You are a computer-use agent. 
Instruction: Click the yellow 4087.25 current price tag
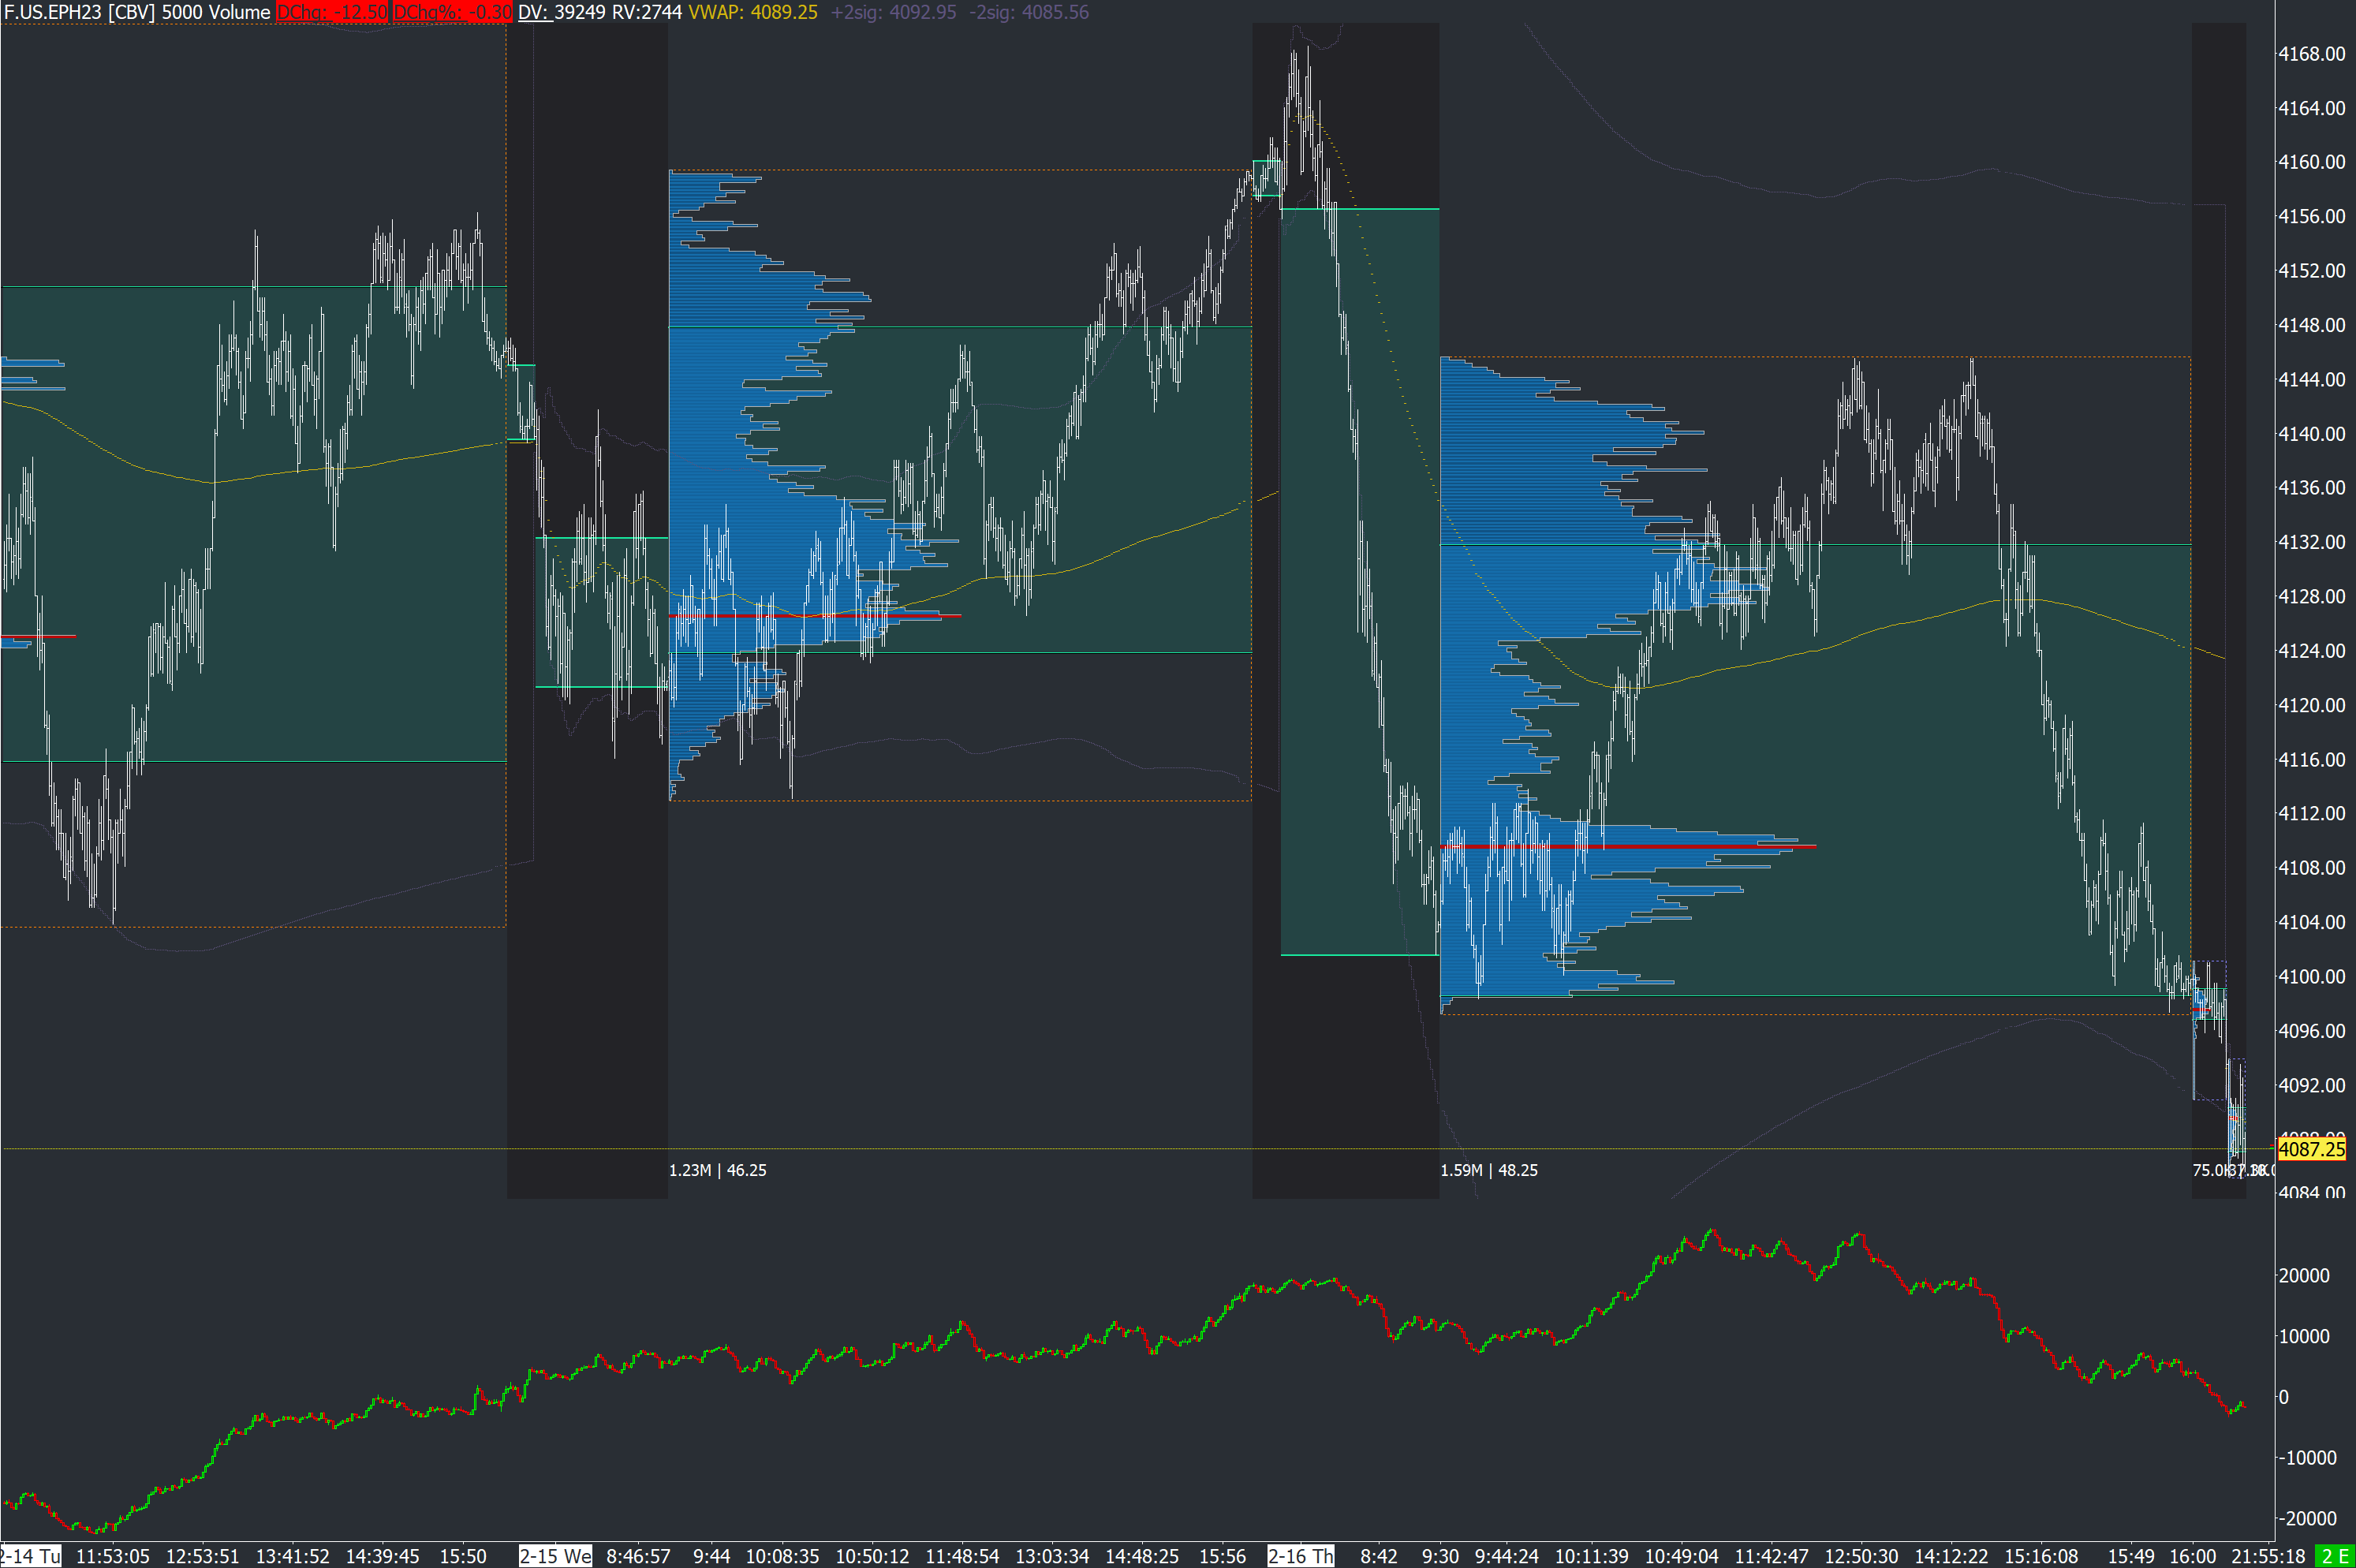point(2311,1149)
